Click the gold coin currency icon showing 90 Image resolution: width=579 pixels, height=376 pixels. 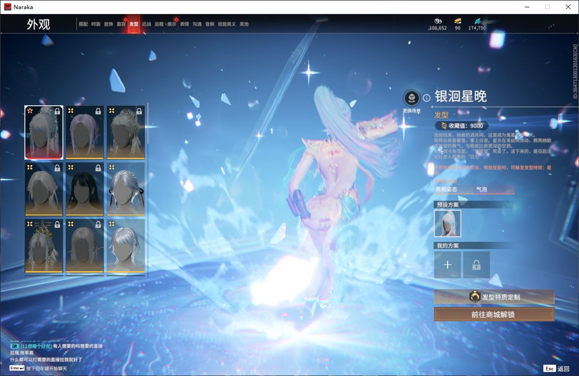tap(457, 21)
